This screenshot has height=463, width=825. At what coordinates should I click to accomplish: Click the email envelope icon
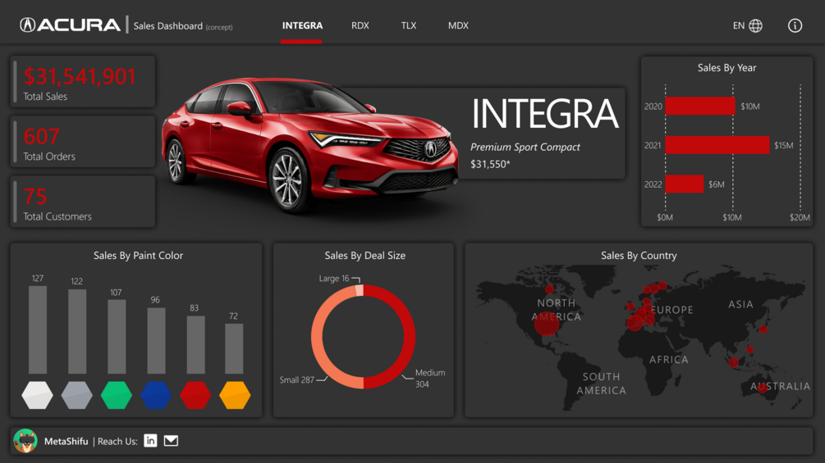pos(171,441)
